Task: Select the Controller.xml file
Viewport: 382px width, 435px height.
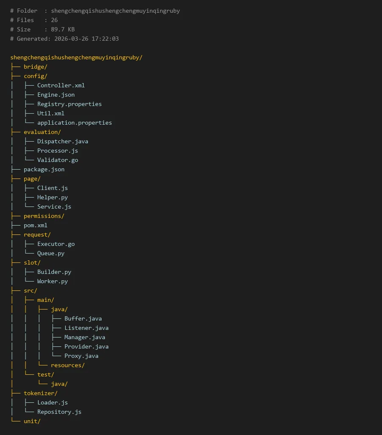Action: (x=61, y=85)
